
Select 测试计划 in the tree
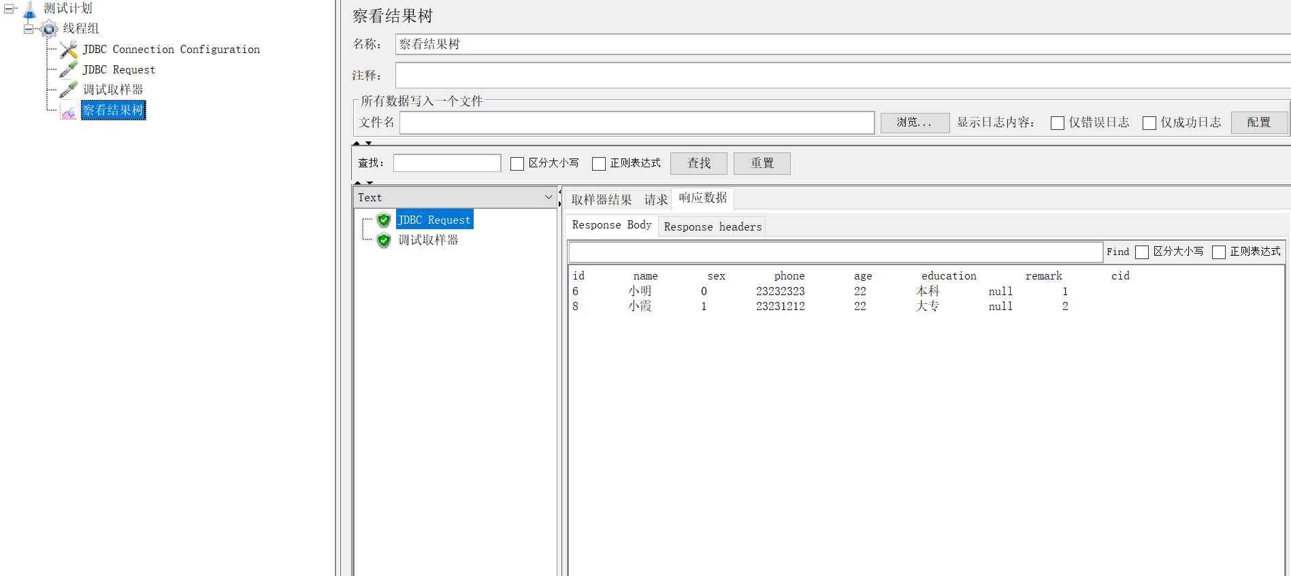(x=68, y=9)
